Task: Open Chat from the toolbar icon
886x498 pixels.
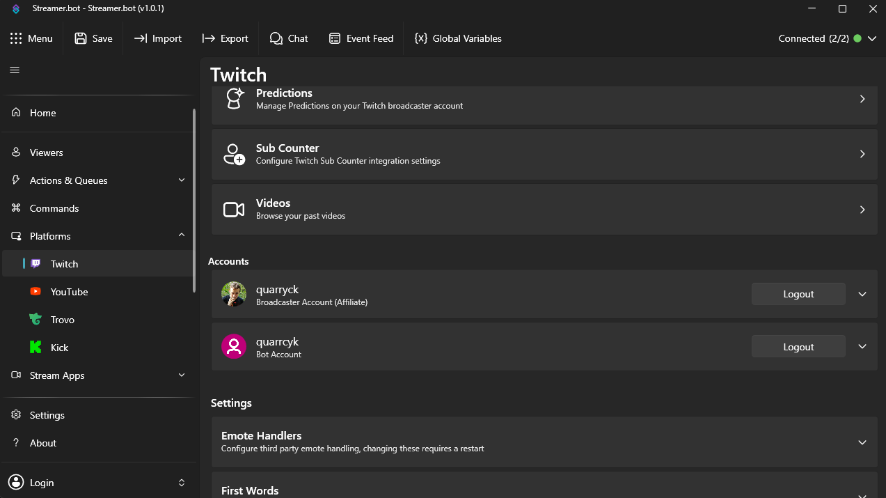Action: (276, 38)
